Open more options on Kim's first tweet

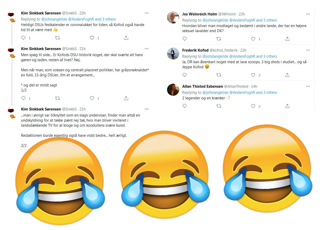147,13
